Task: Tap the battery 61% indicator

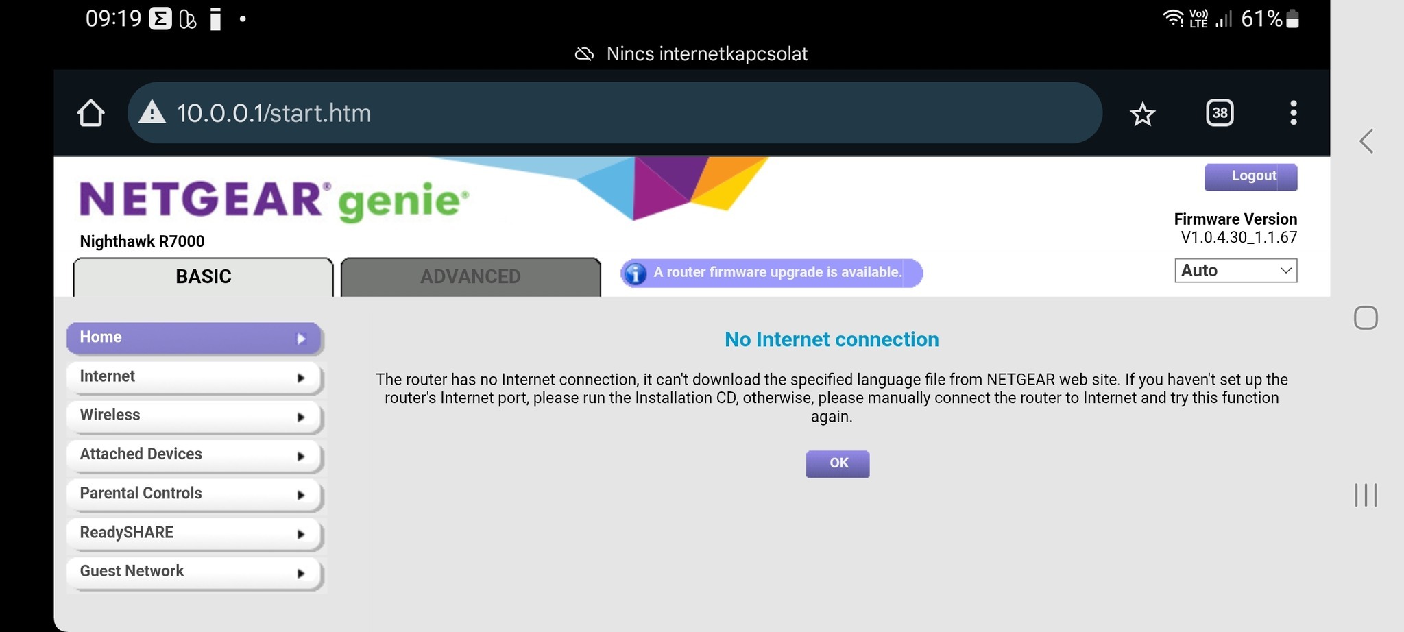Action: click(x=1270, y=19)
